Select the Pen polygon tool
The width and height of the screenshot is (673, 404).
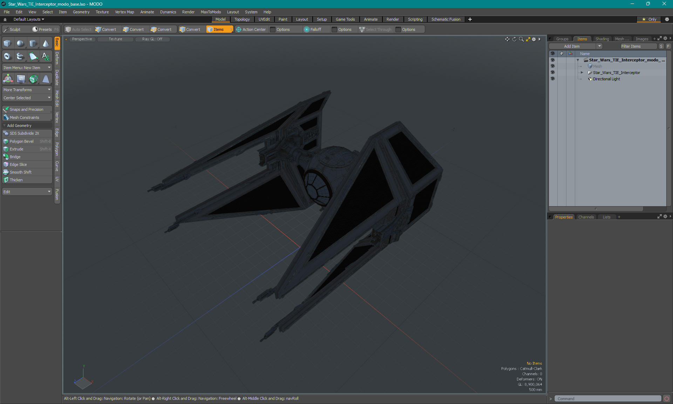(x=33, y=56)
